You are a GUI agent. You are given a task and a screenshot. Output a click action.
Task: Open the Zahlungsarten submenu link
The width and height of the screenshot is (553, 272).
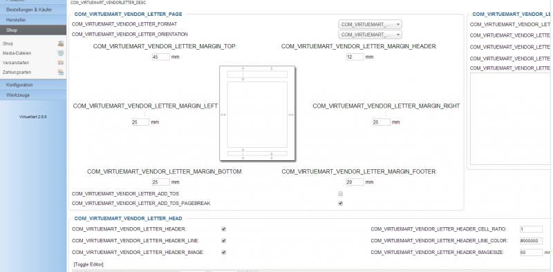coord(17,72)
